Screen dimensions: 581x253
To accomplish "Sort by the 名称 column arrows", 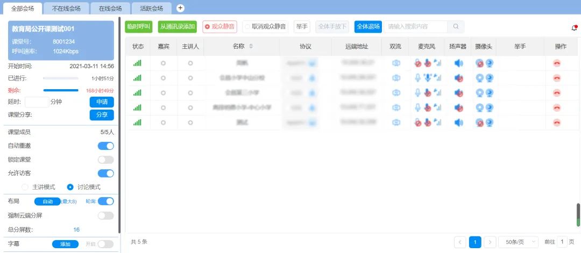I will pyautogui.click(x=250, y=47).
